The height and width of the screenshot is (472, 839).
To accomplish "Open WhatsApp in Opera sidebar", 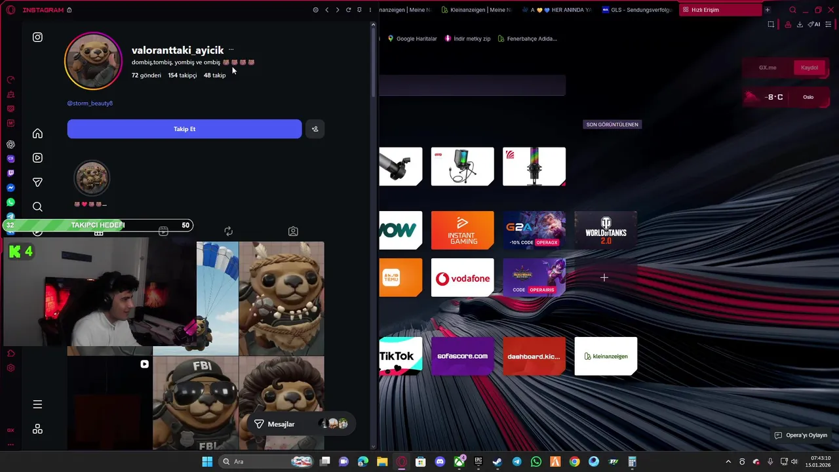I will coord(10,202).
